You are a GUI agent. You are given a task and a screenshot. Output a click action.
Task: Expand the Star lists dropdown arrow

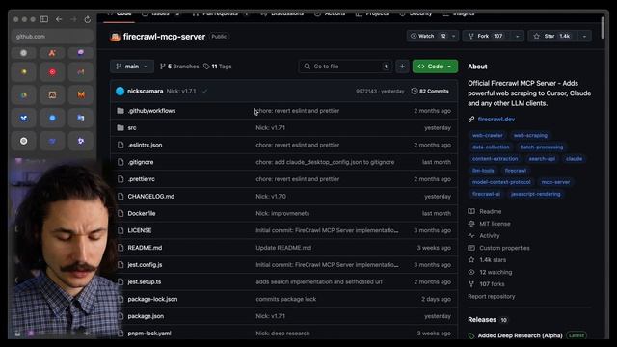585,37
